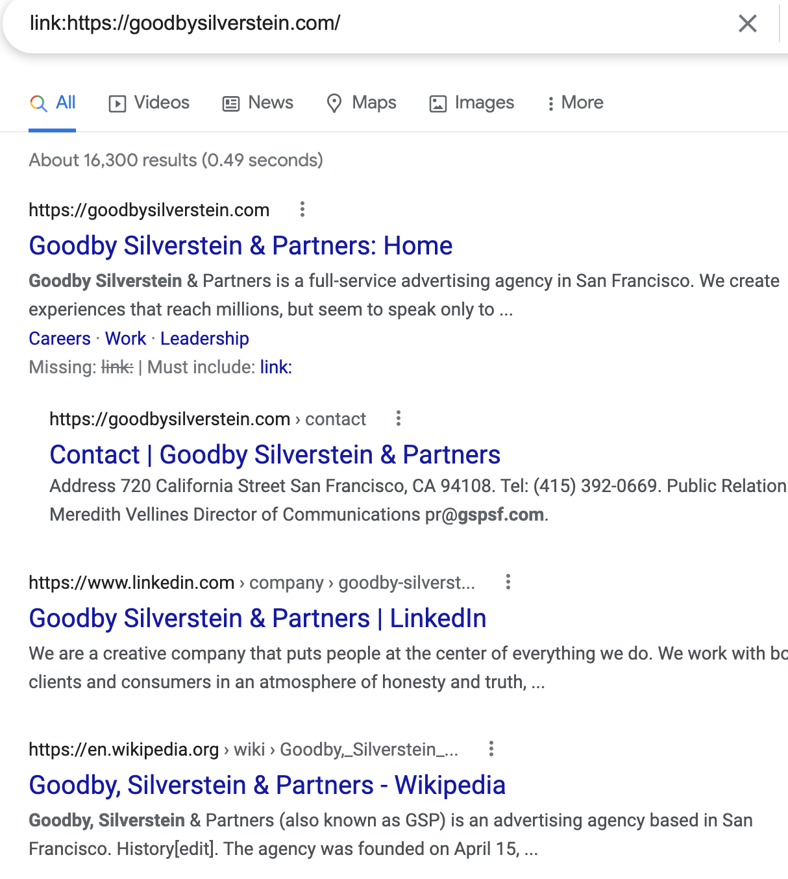Click the Videos play icon

tap(117, 103)
